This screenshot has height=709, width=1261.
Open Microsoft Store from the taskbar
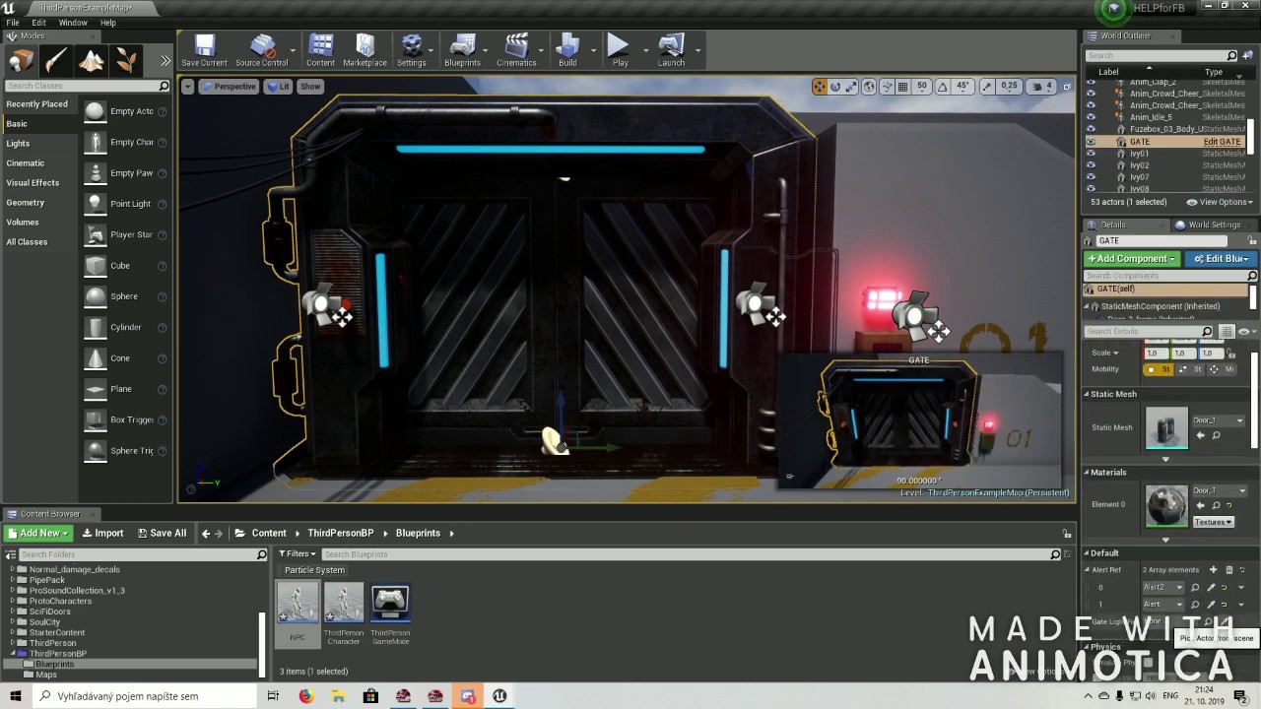click(x=370, y=696)
